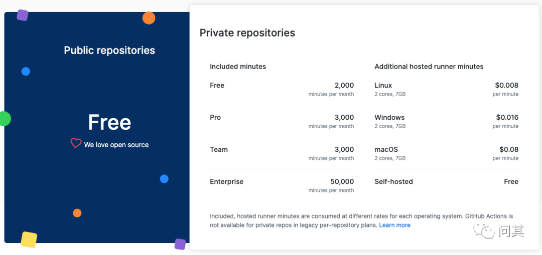Click the 50,000 minutes value

click(x=342, y=181)
